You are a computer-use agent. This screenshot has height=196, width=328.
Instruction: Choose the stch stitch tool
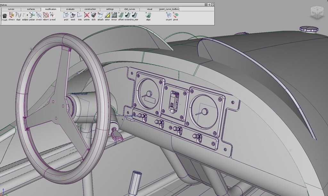coord(94,15)
